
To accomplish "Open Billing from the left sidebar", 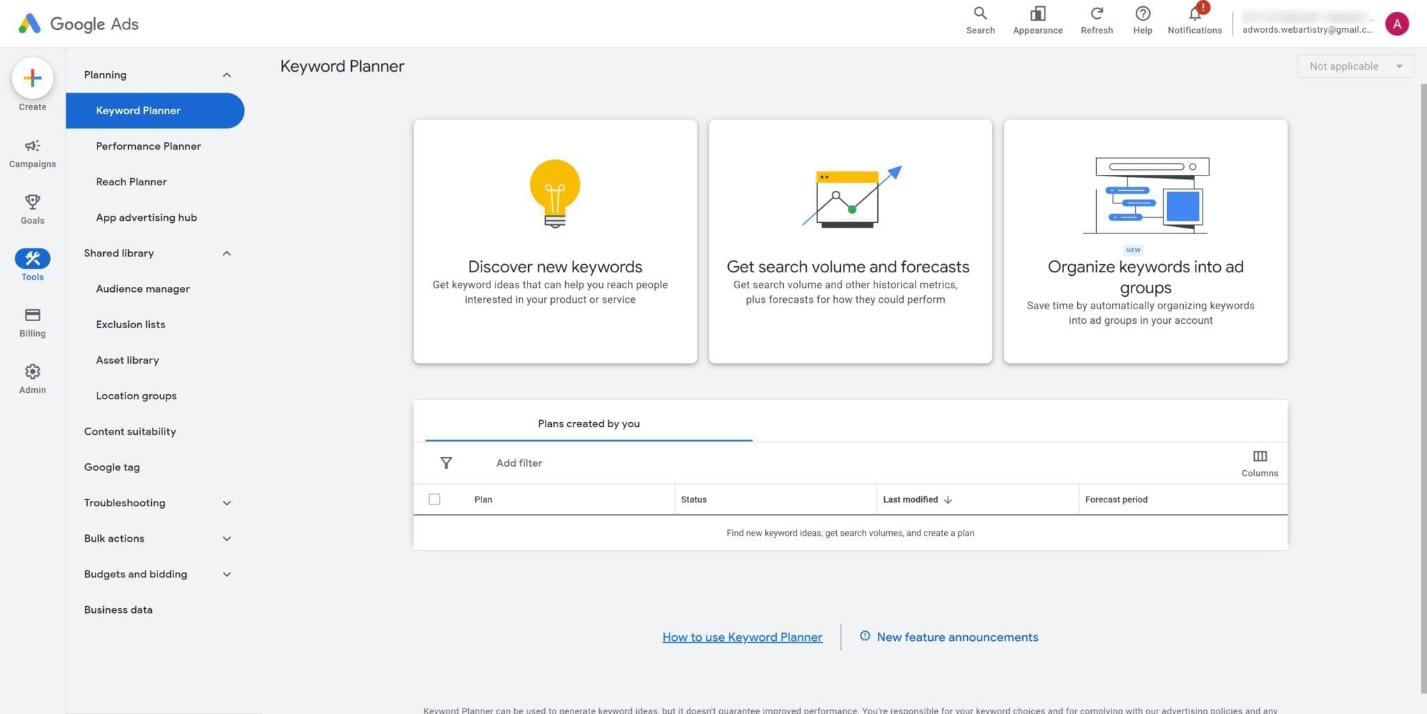I will [x=32, y=322].
